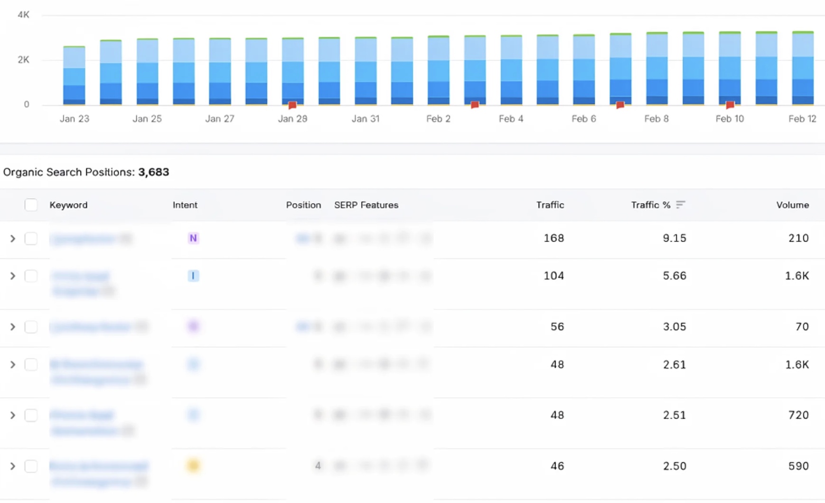
Task: Toggle the select-all checkbox in the table header
Action: click(x=31, y=205)
